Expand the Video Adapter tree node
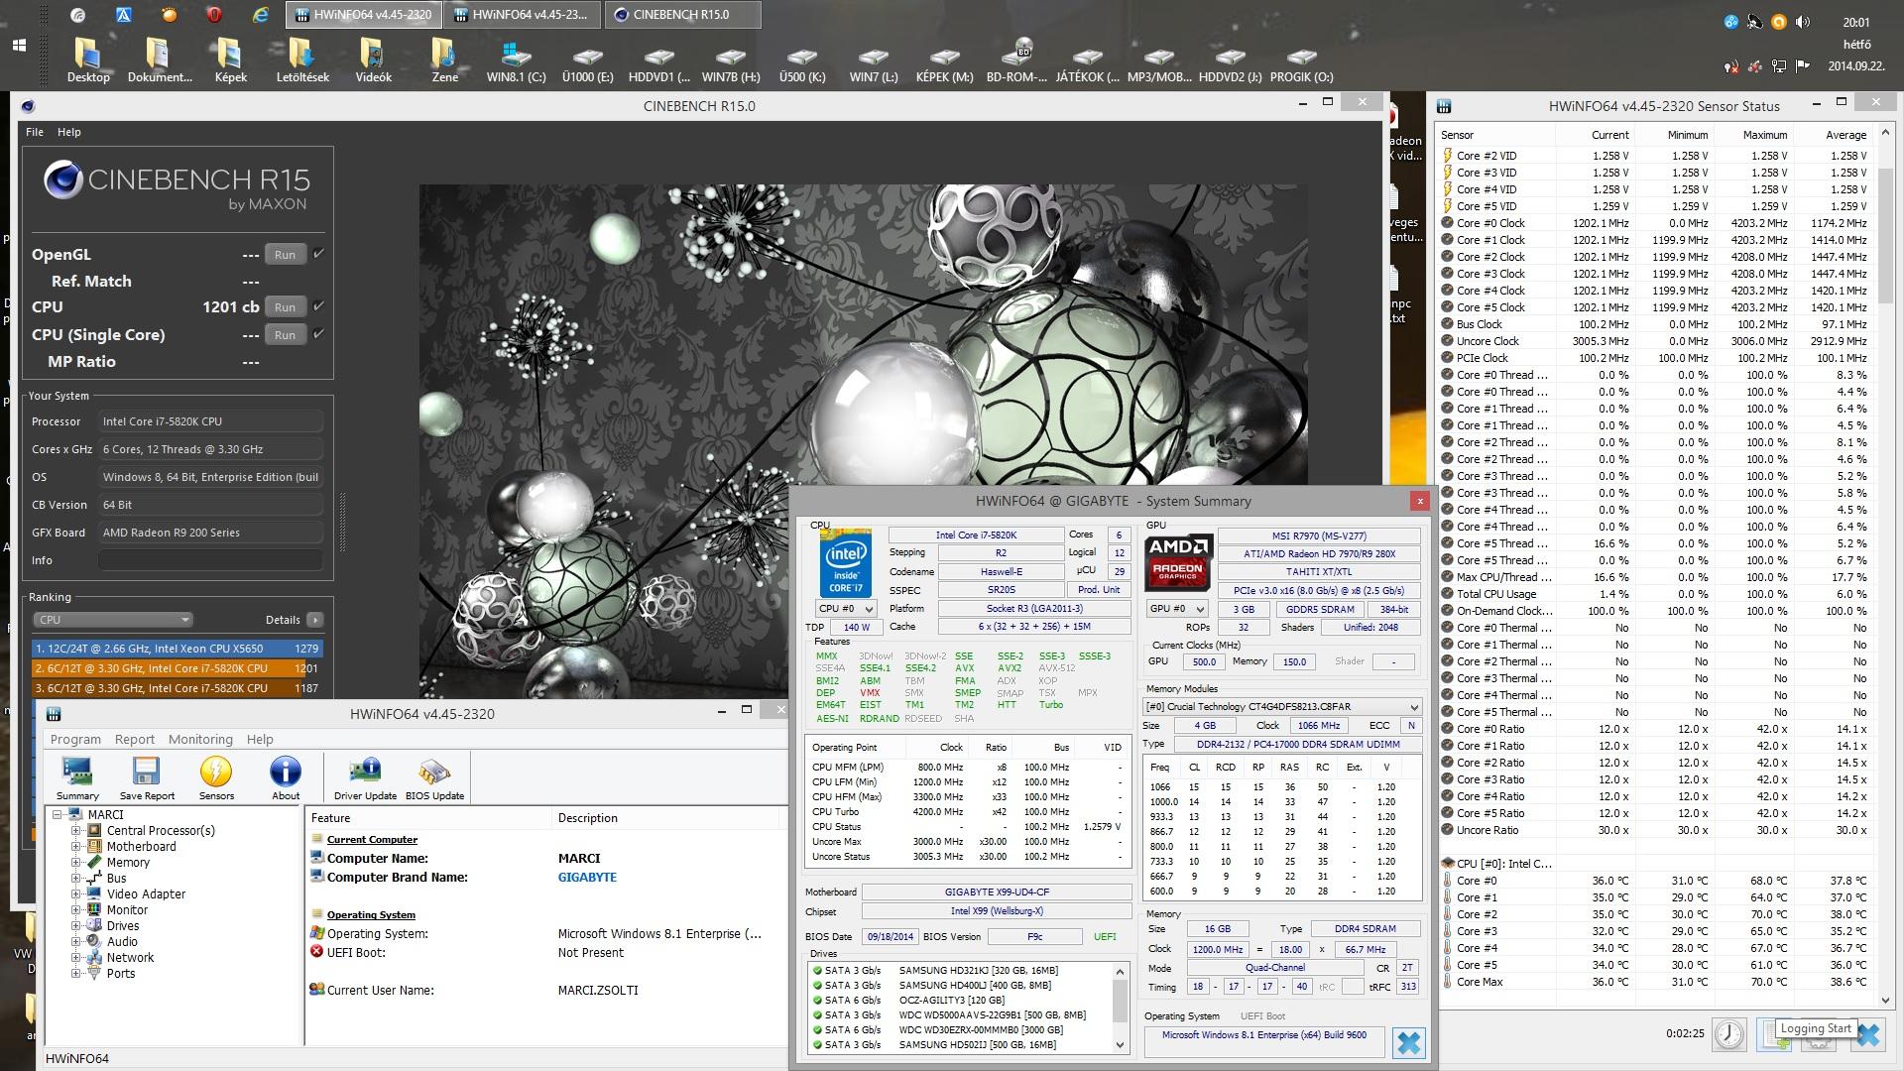This screenshot has height=1071, width=1904. (x=75, y=894)
